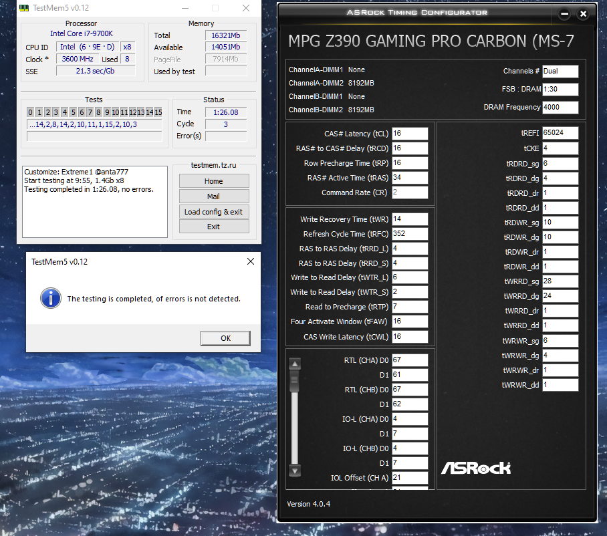Image resolution: width=607 pixels, height=536 pixels.
Task: Click the RAS# Active Time (tRAS) field
Action: pyautogui.click(x=410, y=178)
